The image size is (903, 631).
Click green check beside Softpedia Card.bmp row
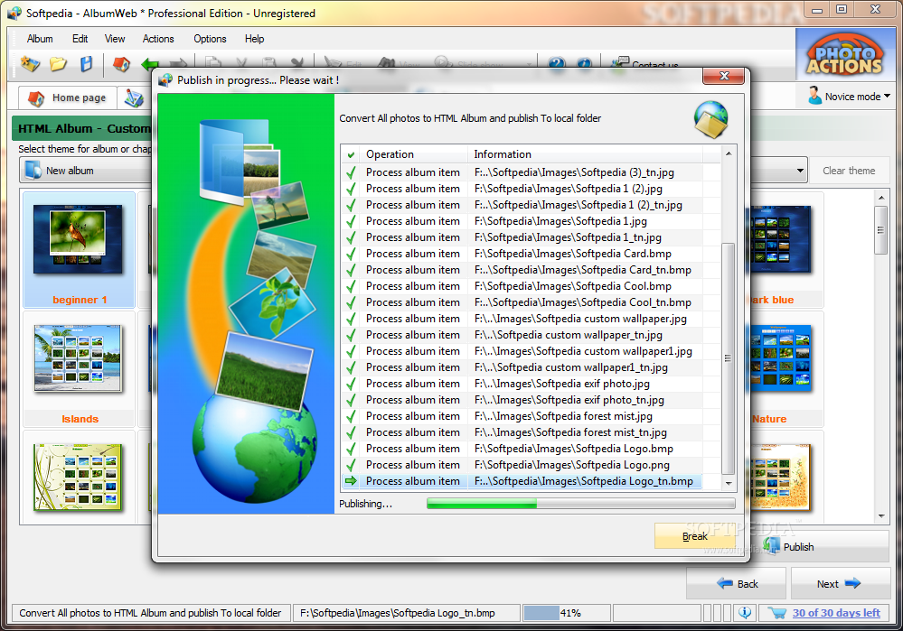[x=350, y=254]
